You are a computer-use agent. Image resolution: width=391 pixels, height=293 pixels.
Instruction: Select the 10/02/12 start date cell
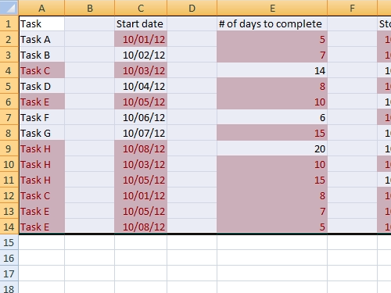pyautogui.click(x=141, y=55)
